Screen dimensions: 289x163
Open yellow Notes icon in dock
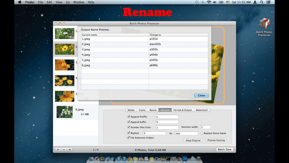(152, 159)
